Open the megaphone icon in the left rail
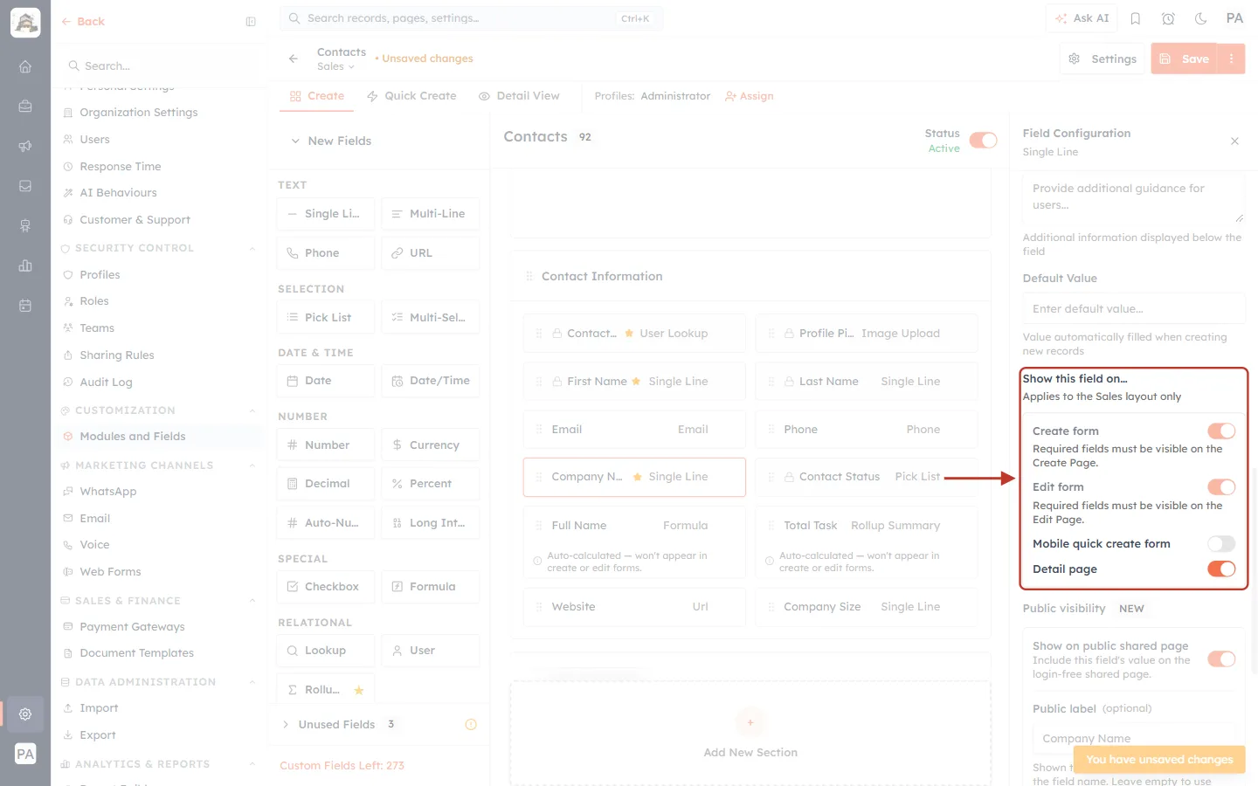 [x=25, y=146]
